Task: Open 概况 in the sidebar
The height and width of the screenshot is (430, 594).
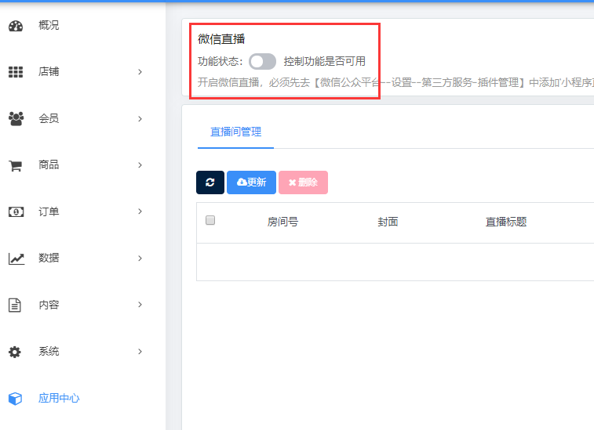Action: 49,25
